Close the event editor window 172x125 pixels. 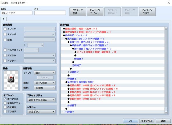169,3
